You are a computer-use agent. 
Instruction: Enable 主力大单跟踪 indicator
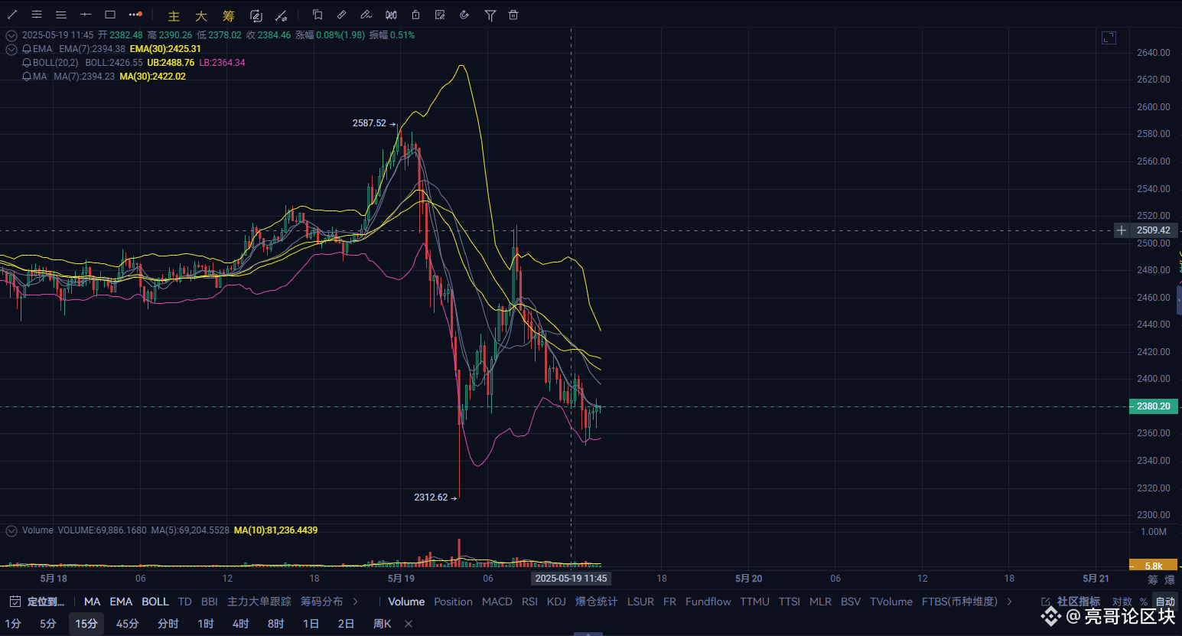pos(259,602)
